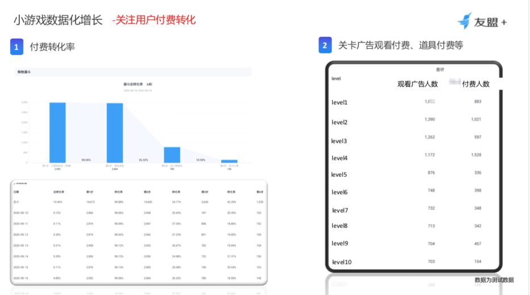Click paying users value 398 for level6
Screen dimensions: 530x295
point(478,190)
